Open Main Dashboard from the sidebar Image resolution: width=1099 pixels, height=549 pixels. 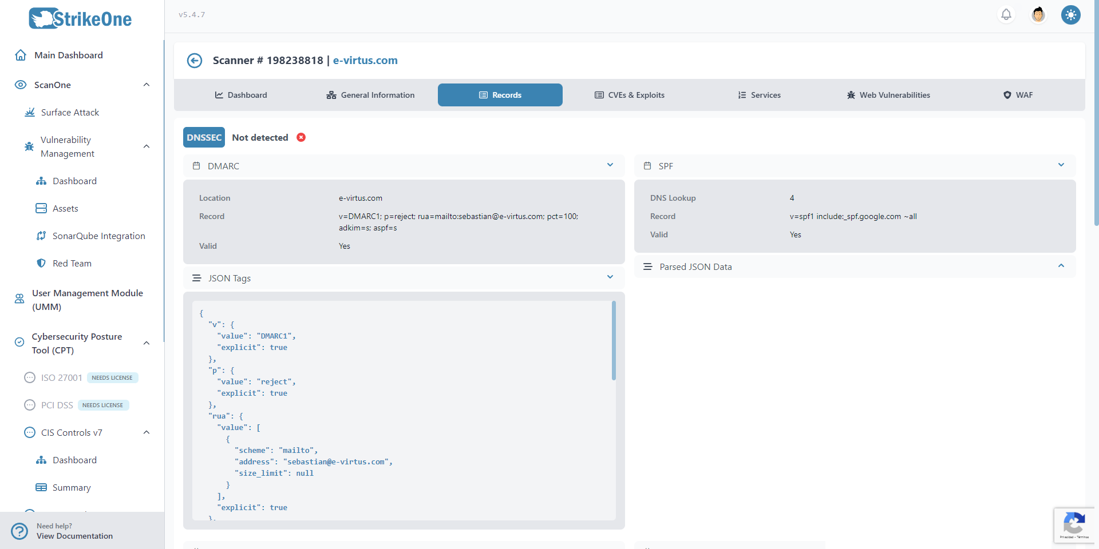click(x=68, y=55)
